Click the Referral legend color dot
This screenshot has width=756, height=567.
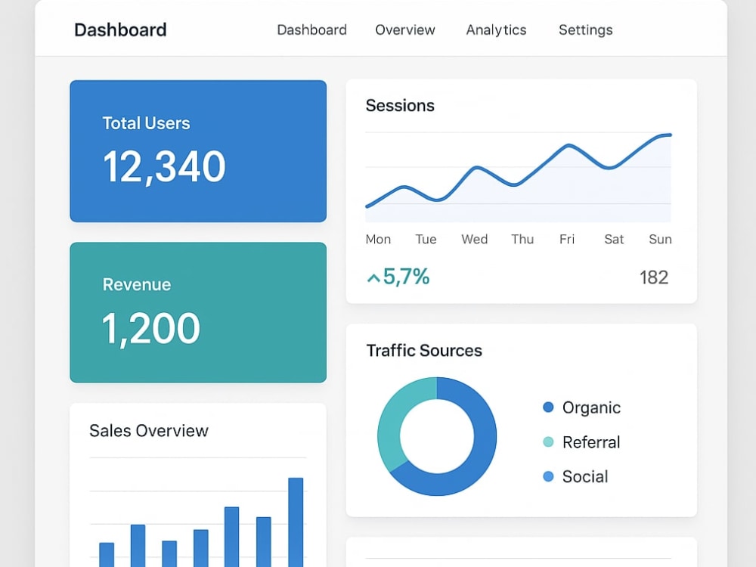point(548,442)
